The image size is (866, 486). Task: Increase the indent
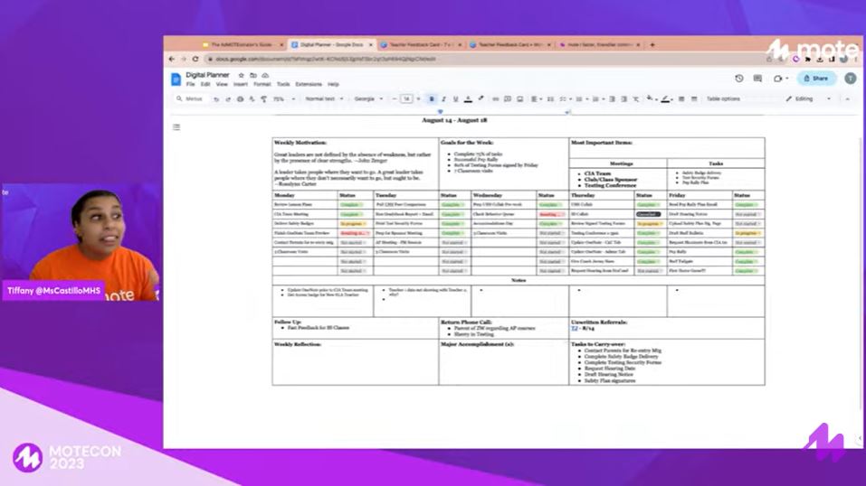624,99
